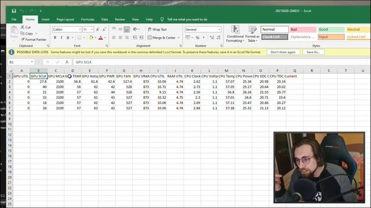Screen dimensions: 371x208
Task: Switch to the View tab
Action: 135,19
